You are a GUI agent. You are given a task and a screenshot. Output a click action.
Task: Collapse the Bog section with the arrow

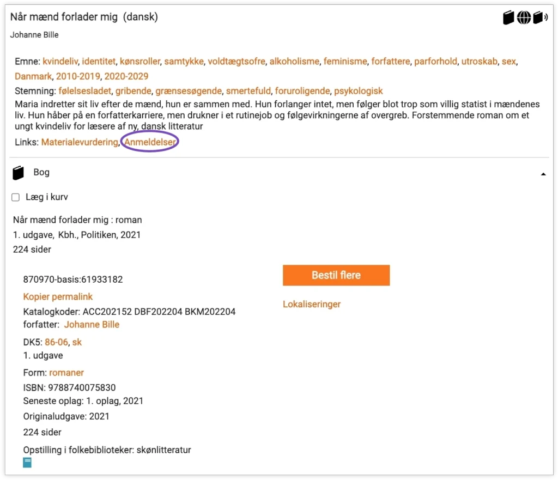[543, 174]
